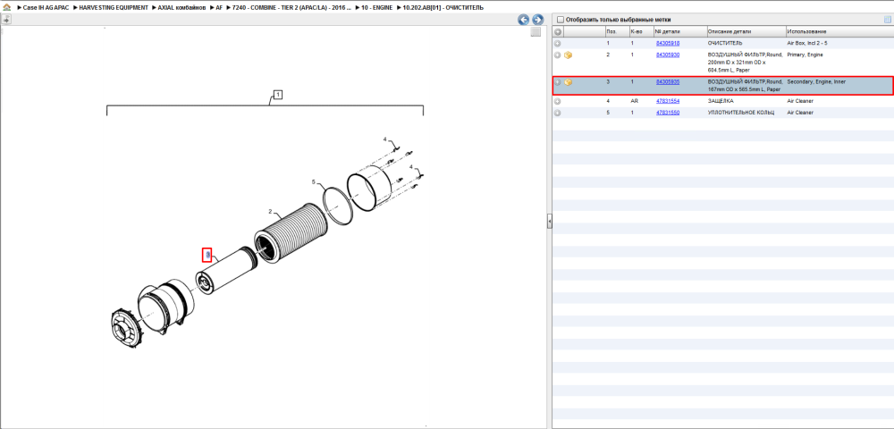
Task: Select the 'Secondary, Engine, Inner' usage cell
Action: tap(816, 81)
